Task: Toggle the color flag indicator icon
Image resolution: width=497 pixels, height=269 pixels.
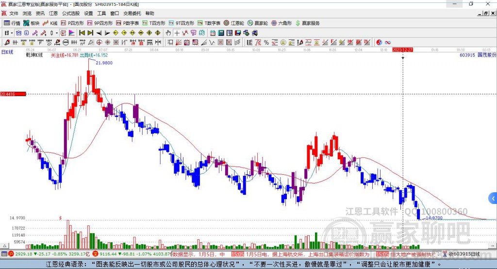Action: click(72, 33)
